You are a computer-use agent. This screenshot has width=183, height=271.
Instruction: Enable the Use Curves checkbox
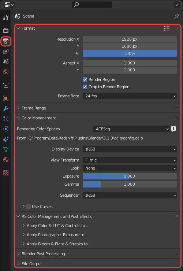pyautogui.click(x=29, y=207)
